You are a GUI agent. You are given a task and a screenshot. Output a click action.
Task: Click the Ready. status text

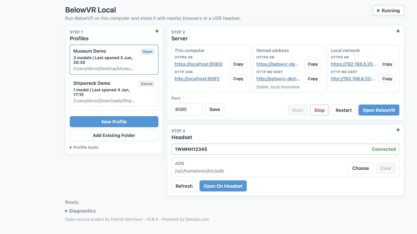coord(72,202)
